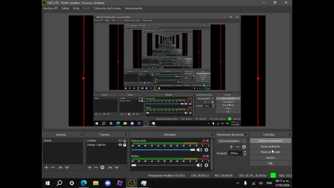Open Windows Settings gear in taskbar

72,183
